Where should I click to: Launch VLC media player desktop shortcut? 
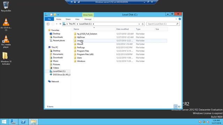coord(6,42)
